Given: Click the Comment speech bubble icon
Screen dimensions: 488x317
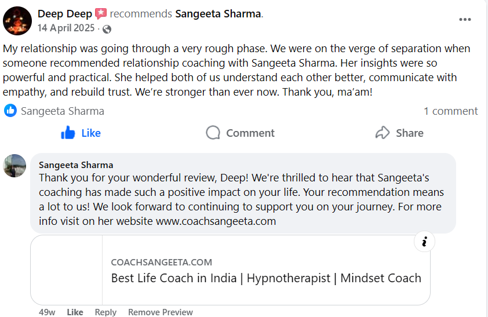Looking at the screenshot, I should coord(213,133).
